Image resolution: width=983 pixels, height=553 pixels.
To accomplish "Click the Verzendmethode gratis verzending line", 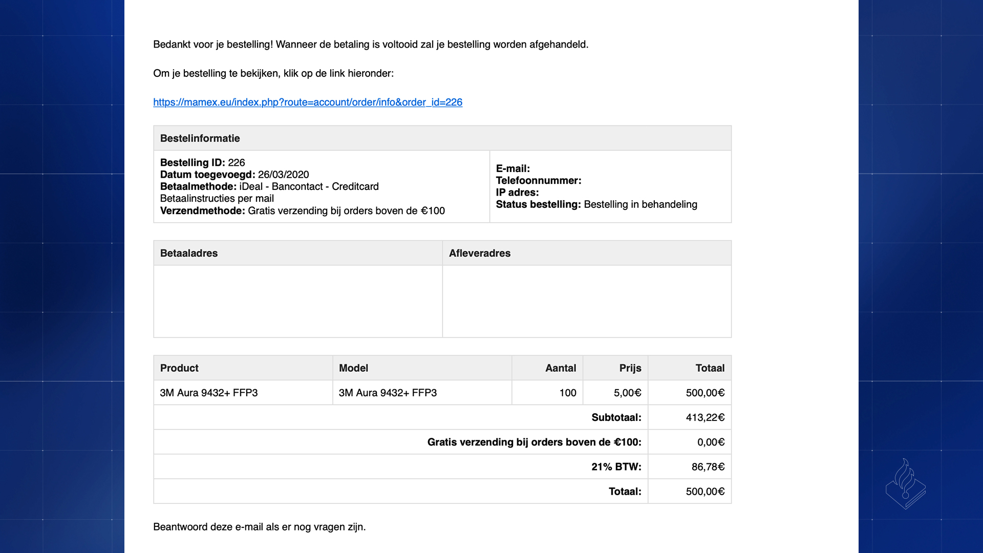I will click(x=302, y=211).
